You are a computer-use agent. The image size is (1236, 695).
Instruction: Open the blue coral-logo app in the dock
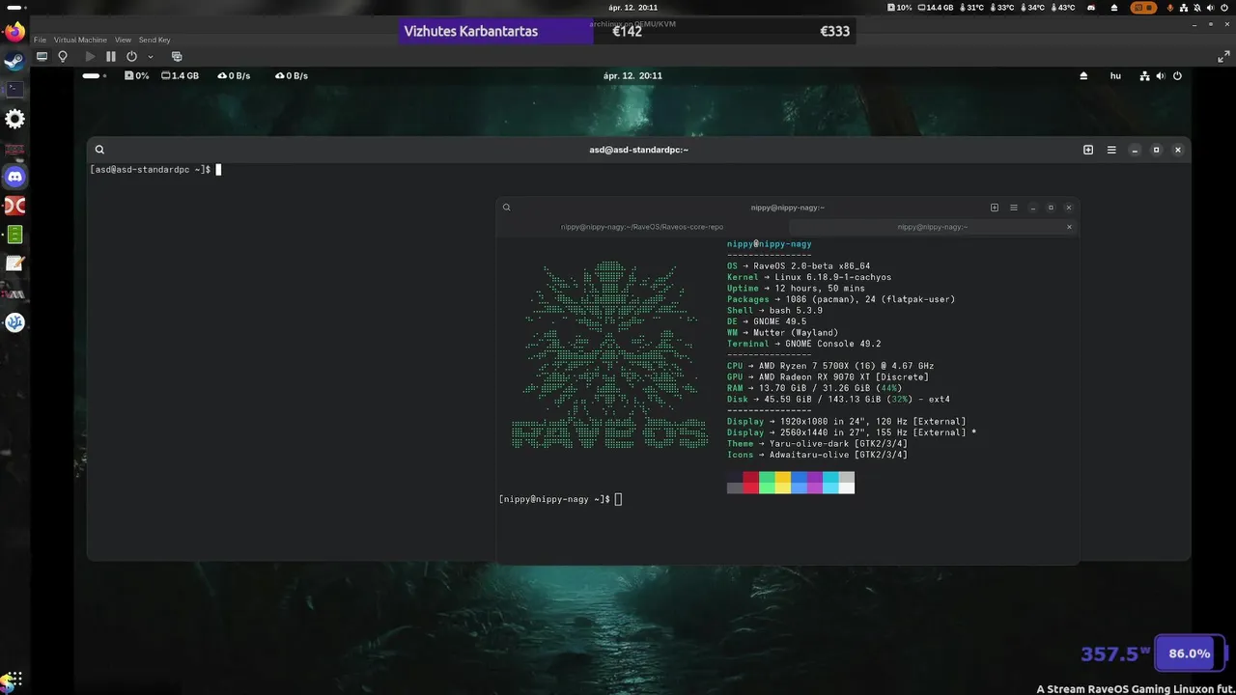tap(14, 322)
